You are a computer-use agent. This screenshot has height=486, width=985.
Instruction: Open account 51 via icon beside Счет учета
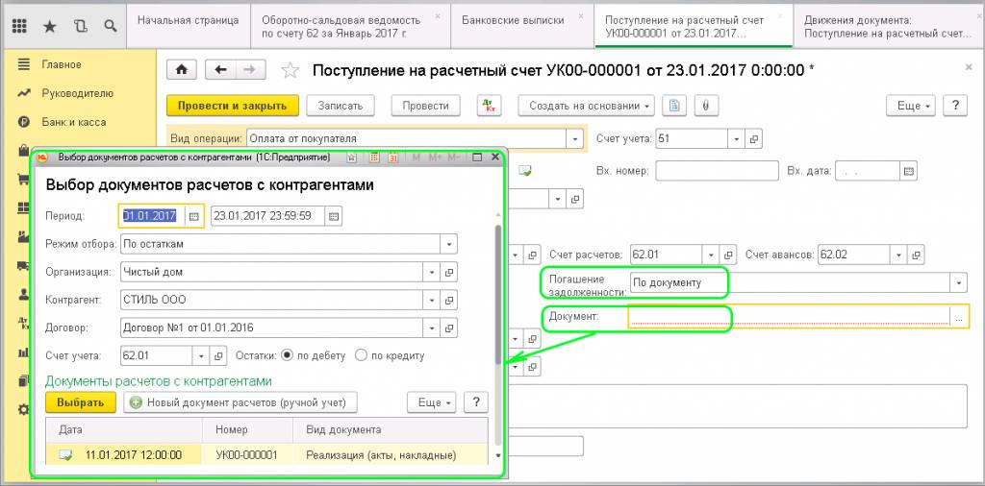[754, 138]
